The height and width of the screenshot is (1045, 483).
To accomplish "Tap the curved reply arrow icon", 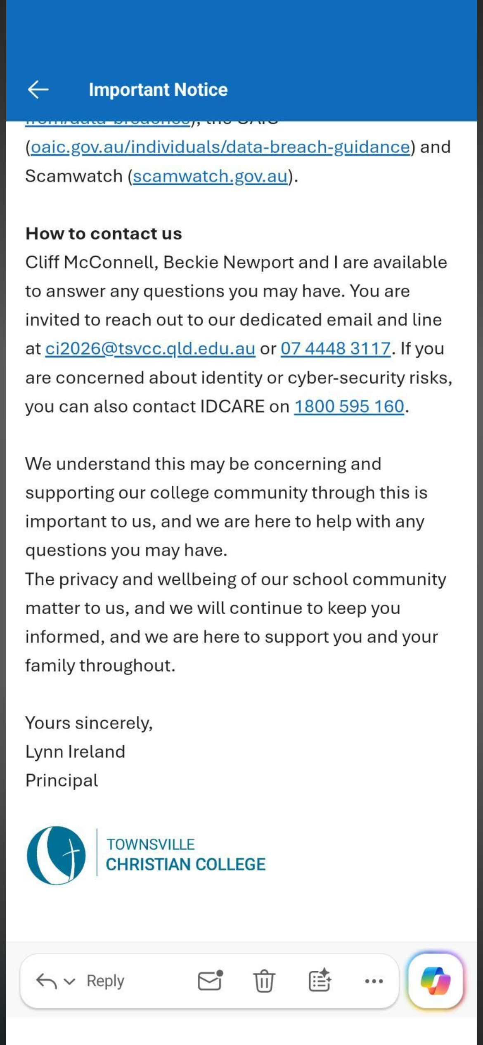I will [47, 981].
